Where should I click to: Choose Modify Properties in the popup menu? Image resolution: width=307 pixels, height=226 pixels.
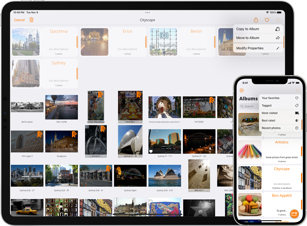click(x=258, y=48)
